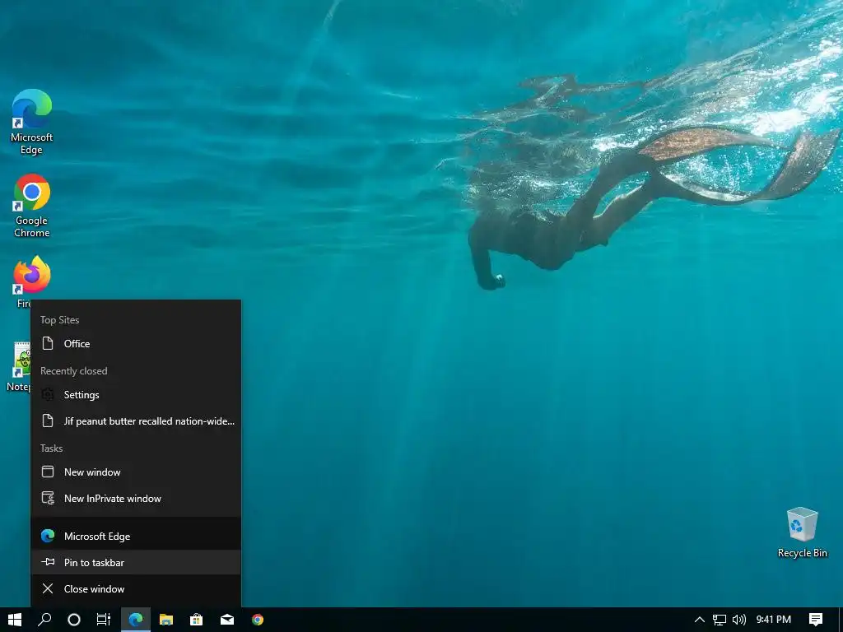This screenshot has width=843, height=632.
Task: Open Microsoft Store from taskbar
Action: tap(196, 620)
